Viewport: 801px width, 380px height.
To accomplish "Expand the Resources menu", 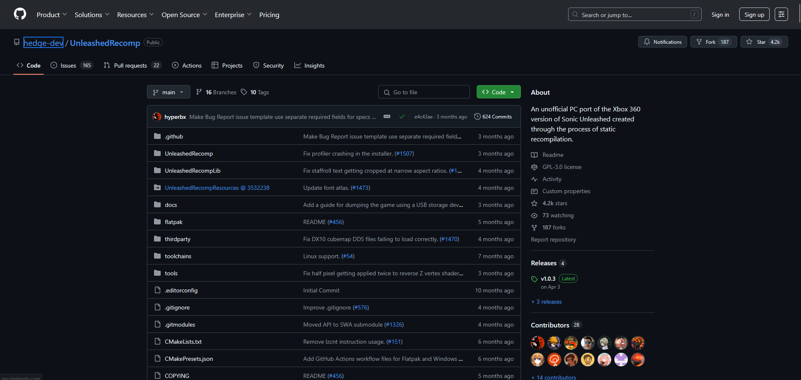I will 135,15.
